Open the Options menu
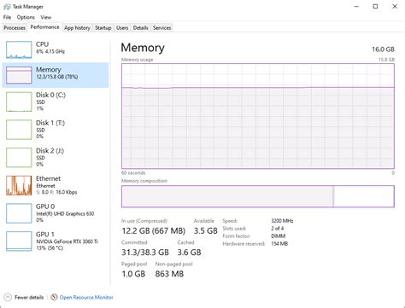The height and width of the screenshot is (308, 405). point(26,17)
